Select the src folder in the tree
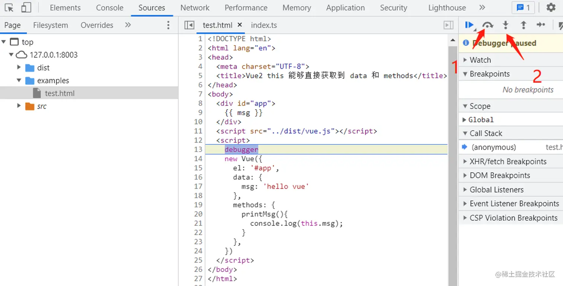 pyautogui.click(x=42, y=106)
